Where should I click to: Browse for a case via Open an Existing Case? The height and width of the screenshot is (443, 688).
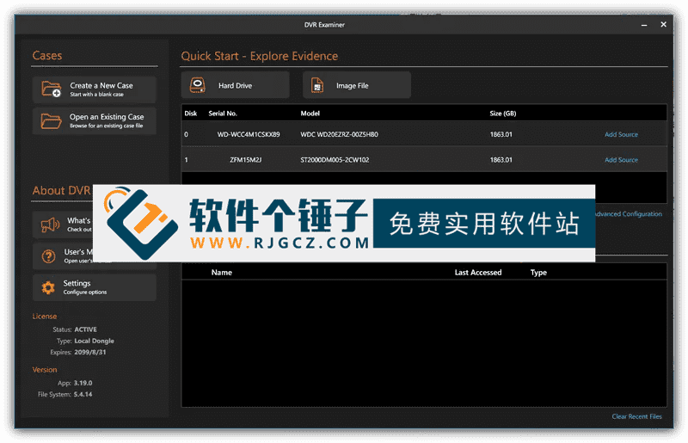point(95,120)
